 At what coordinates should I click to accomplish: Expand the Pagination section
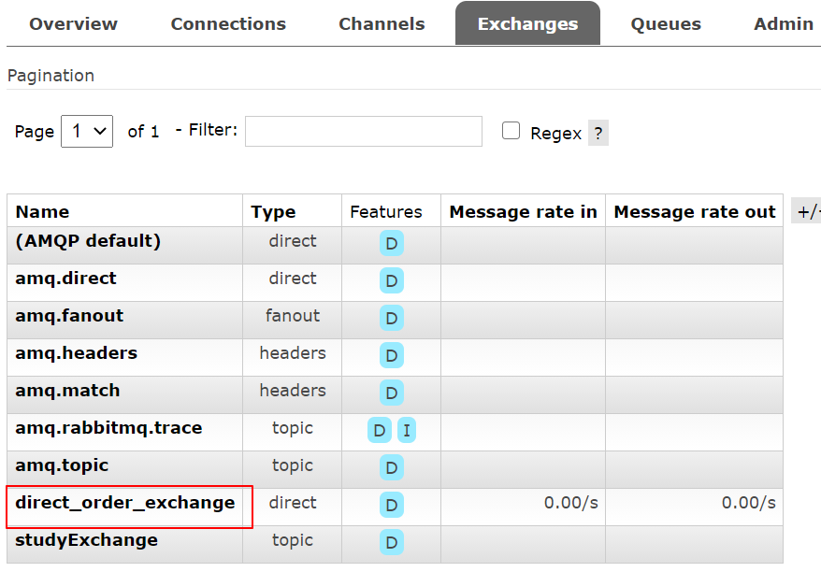tap(50, 76)
